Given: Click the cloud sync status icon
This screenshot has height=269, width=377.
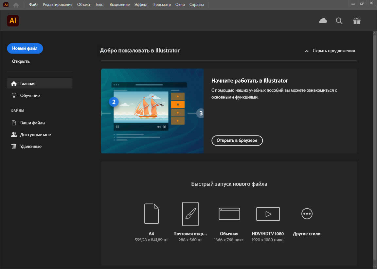Looking at the screenshot, I should 323,21.
